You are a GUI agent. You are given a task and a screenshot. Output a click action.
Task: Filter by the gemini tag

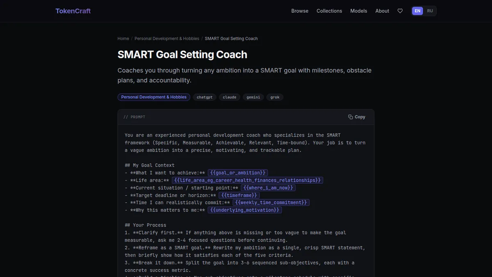click(x=253, y=97)
